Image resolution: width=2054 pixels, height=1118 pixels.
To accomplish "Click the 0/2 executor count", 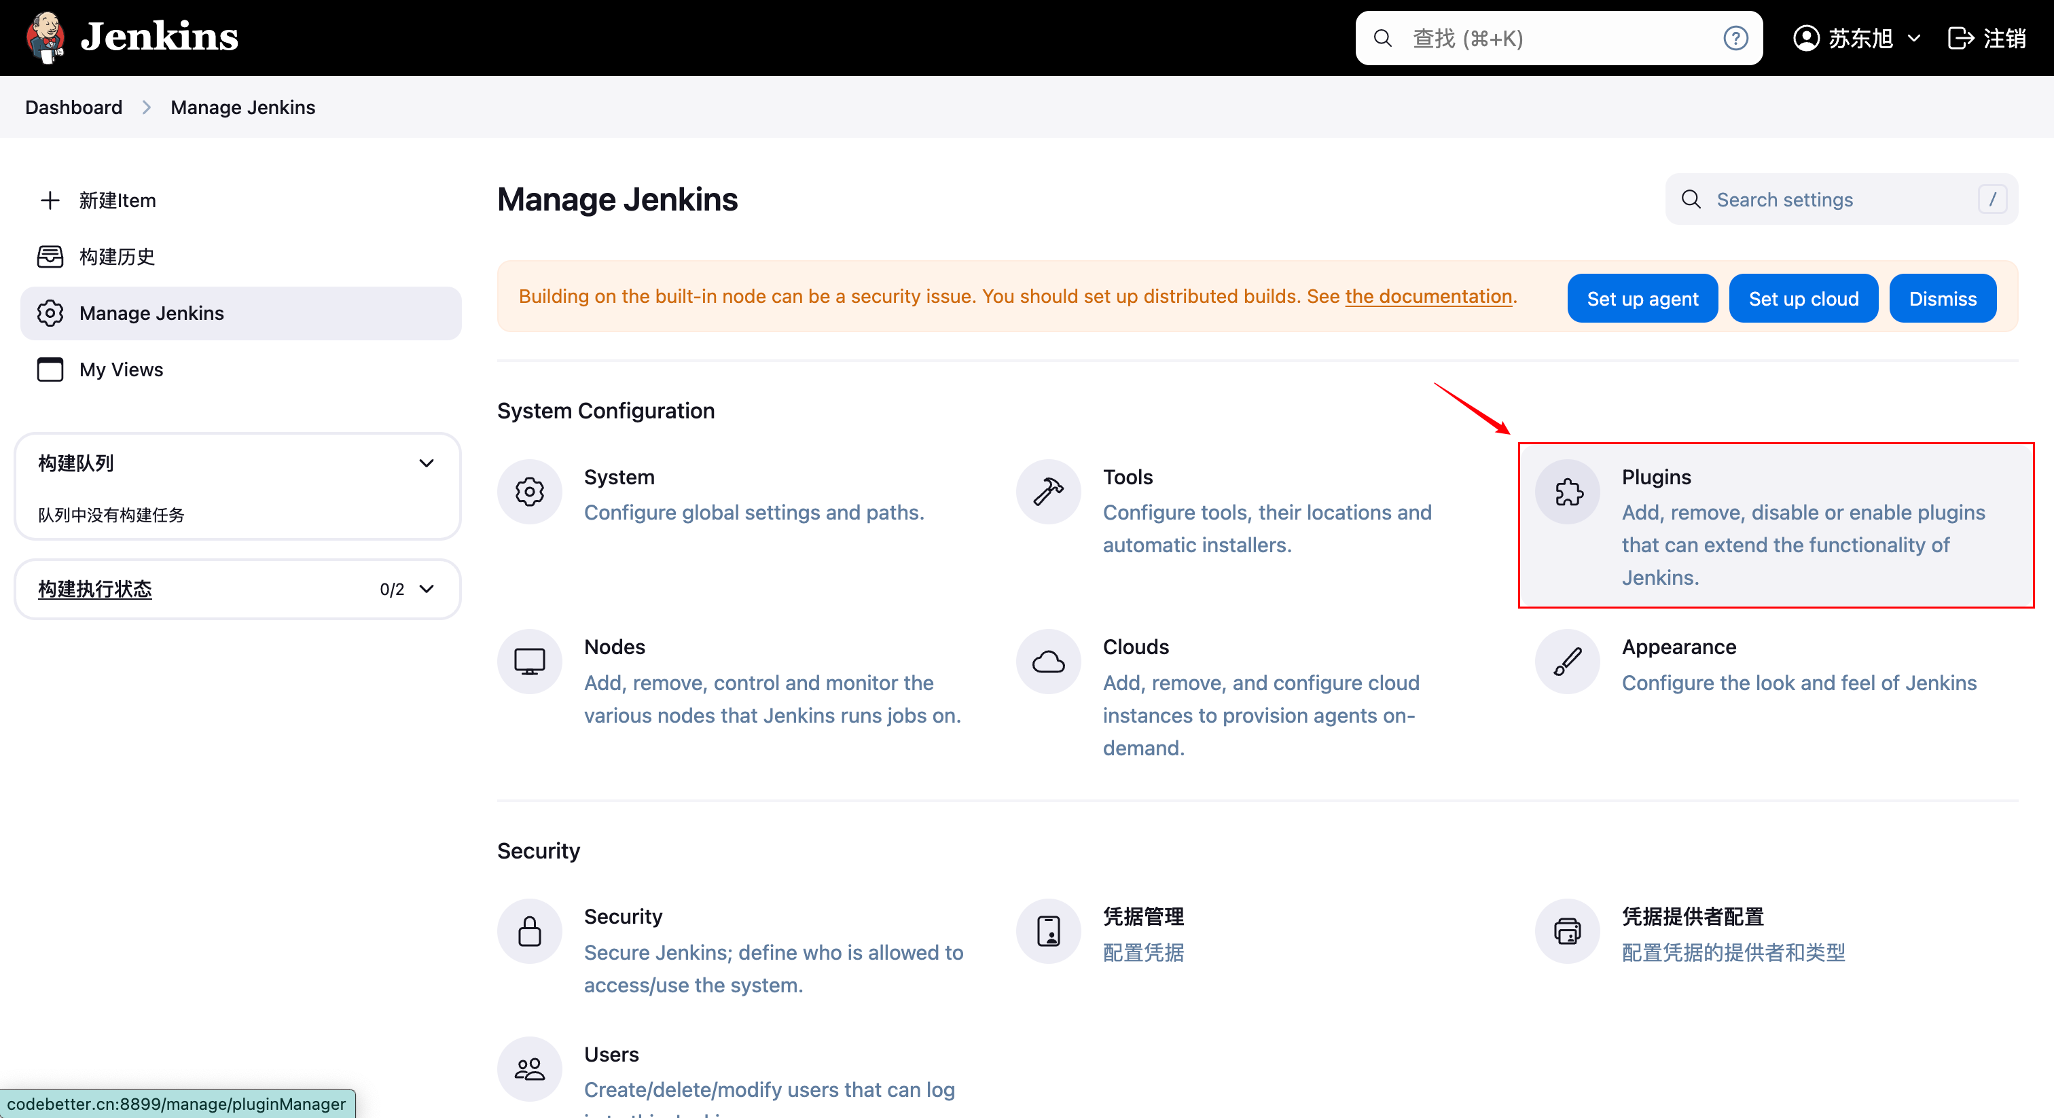I will (x=391, y=590).
